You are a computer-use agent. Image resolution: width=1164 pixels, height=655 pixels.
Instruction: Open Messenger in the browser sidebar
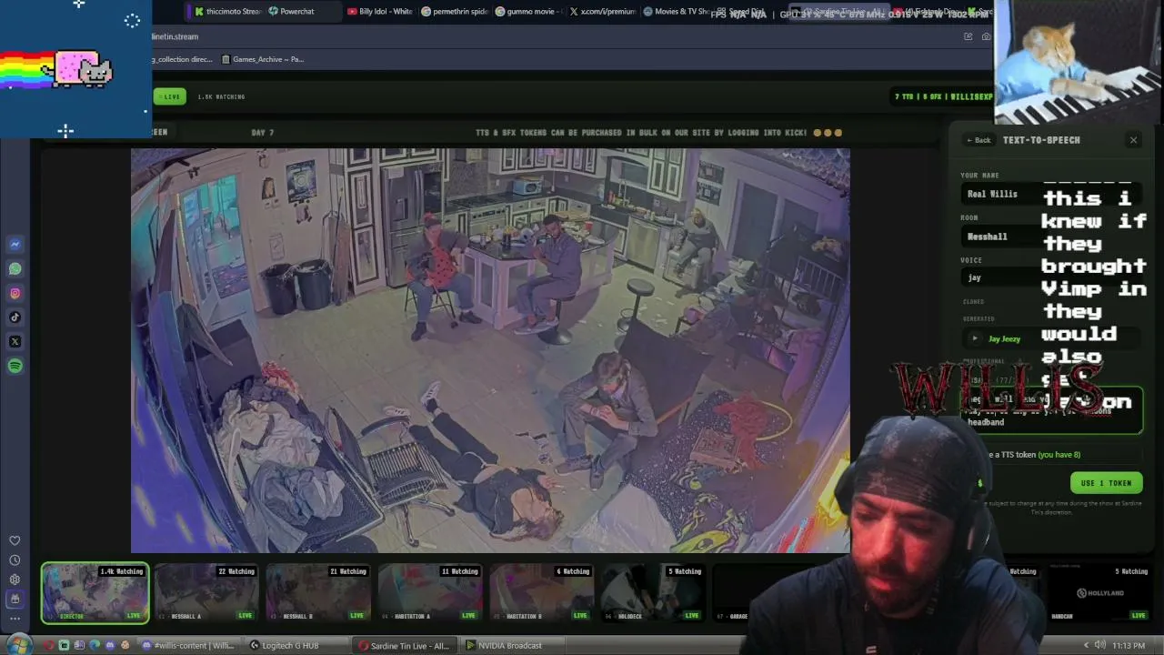[x=15, y=244]
